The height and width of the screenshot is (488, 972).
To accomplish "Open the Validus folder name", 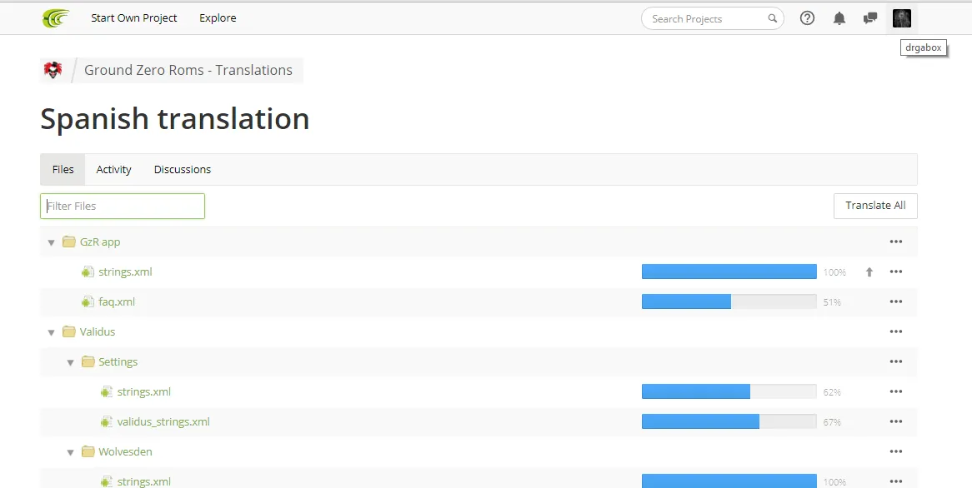I will pyautogui.click(x=98, y=332).
